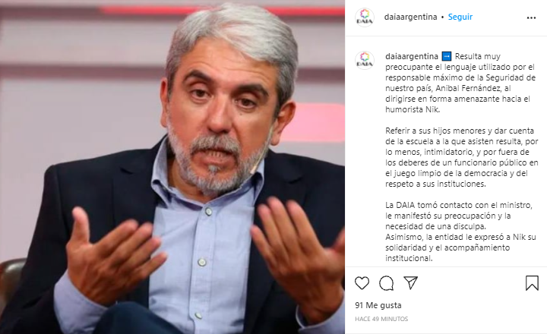The image size is (547, 334).
Task: Click the humorista Nik text in caption
Action: pyautogui.click(x=413, y=109)
